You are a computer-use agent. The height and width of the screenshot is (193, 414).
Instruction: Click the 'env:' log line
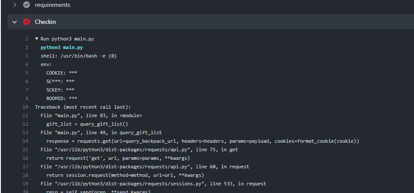[x=46, y=64]
